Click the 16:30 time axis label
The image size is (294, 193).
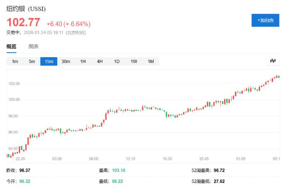pos(167,159)
